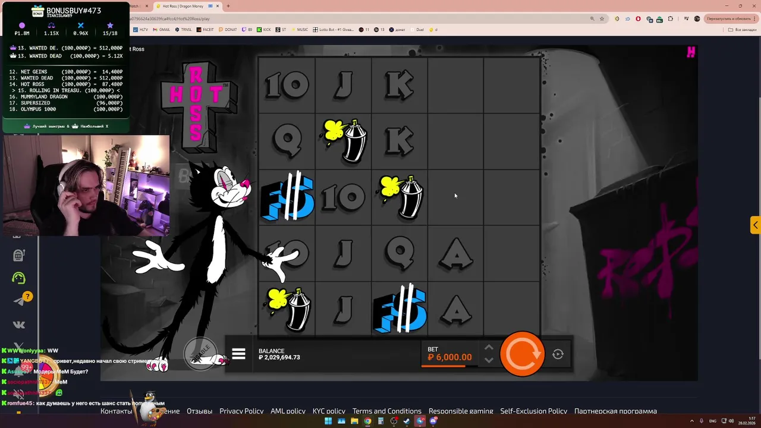Open the Отзывы footer link
This screenshot has height=428, width=761.
pyautogui.click(x=199, y=411)
